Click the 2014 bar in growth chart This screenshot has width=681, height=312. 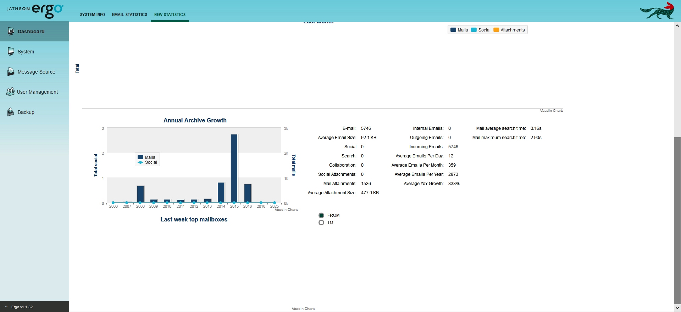click(x=221, y=192)
